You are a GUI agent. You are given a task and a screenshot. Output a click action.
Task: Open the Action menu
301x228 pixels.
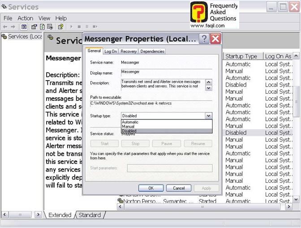click(26, 18)
